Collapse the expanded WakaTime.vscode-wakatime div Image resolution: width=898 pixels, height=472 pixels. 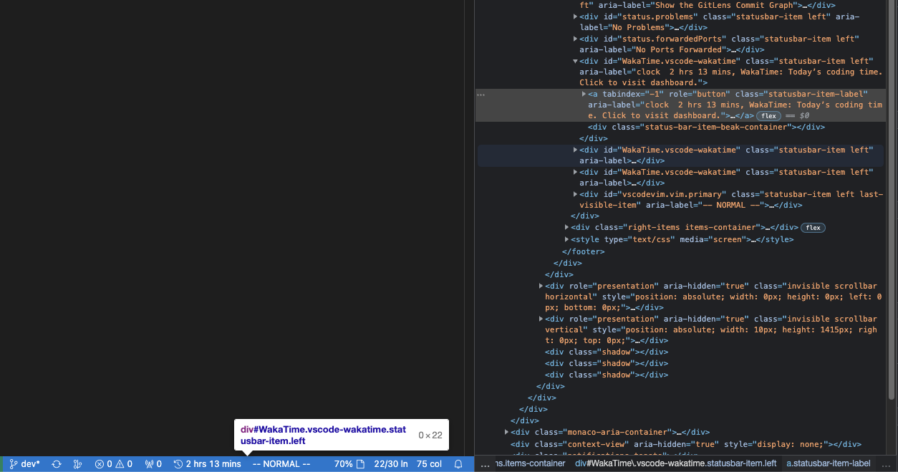pos(575,61)
